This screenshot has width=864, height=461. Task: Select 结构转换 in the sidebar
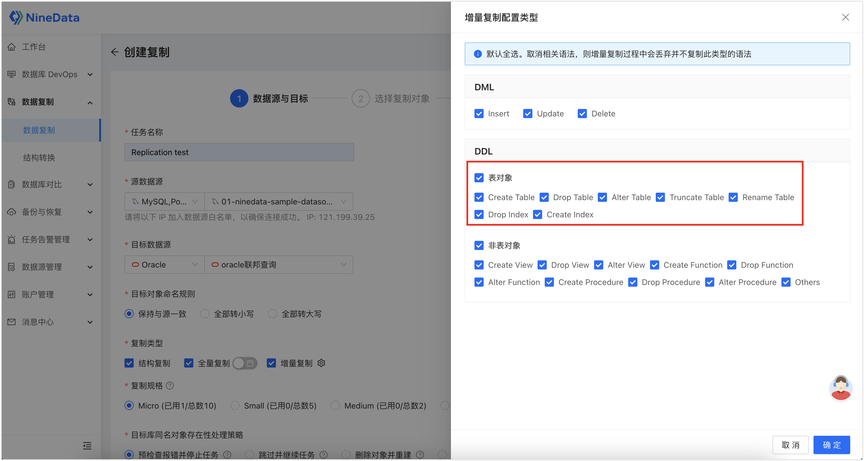click(39, 158)
